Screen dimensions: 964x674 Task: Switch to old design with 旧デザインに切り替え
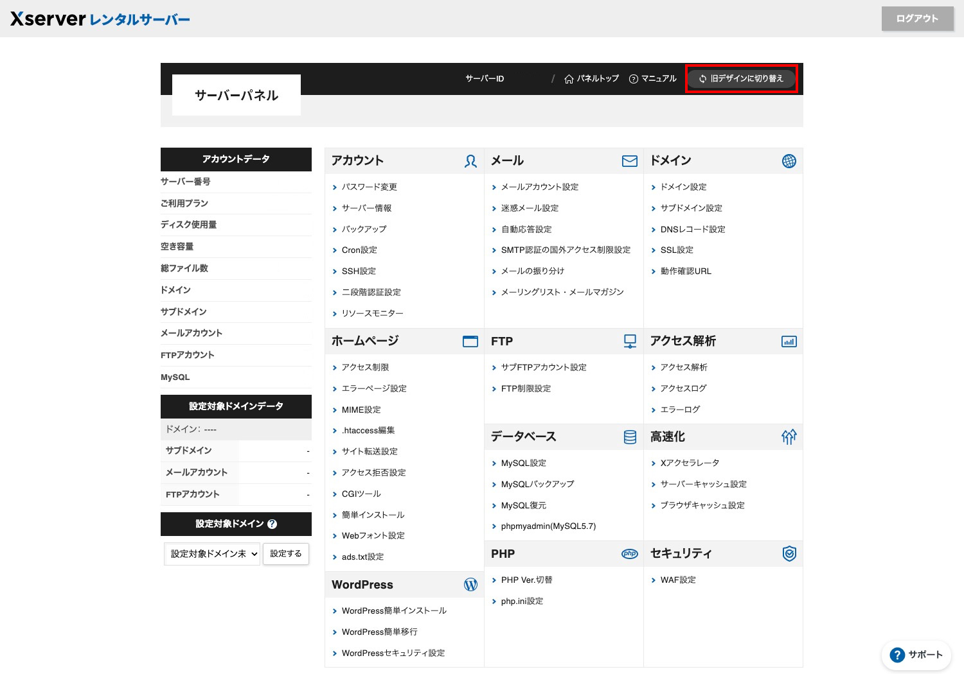pyautogui.click(x=741, y=79)
